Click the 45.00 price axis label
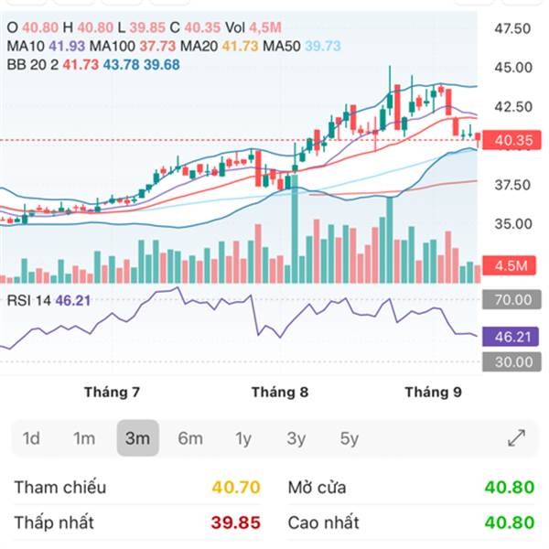Screen dimensions: 549x549 [x=513, y=67]
